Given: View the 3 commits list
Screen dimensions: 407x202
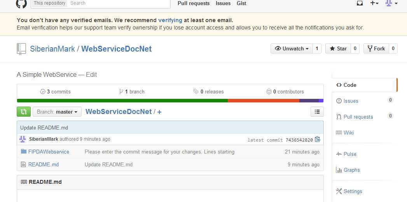Looking at the screenshot, I should (x=55, y=92).
